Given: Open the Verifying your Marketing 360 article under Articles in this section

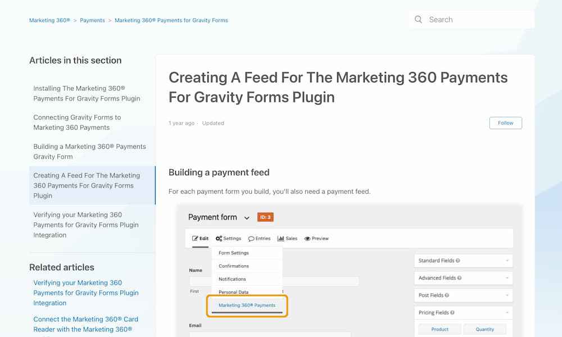Looking at the screenshot, I should point(86,225).
